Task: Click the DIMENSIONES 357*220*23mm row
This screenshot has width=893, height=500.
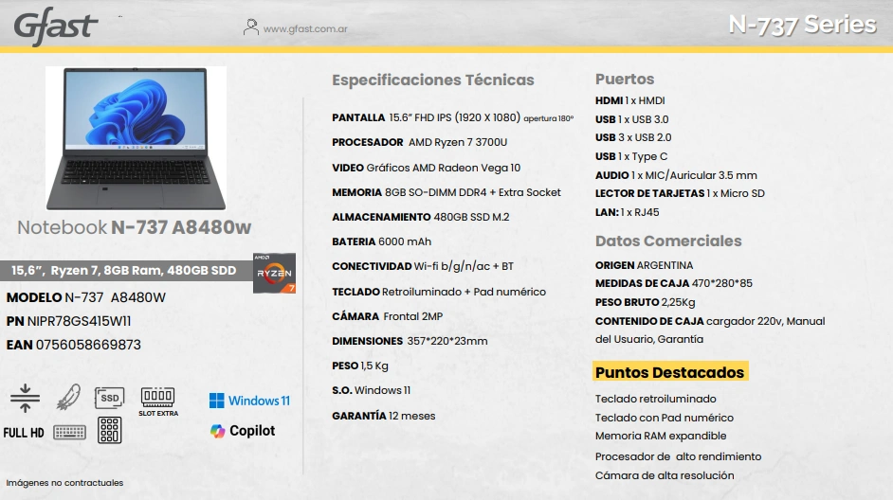Action: 410,341
